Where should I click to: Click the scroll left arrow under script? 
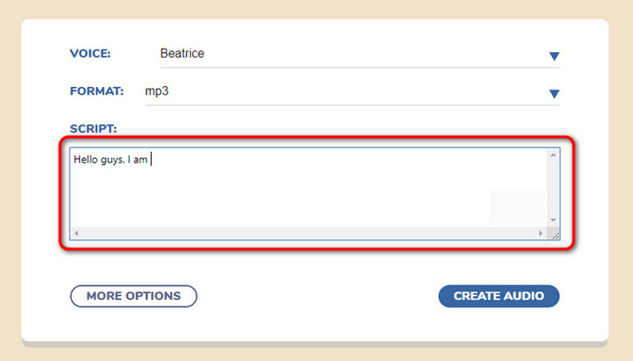click(x=76, y=234)
